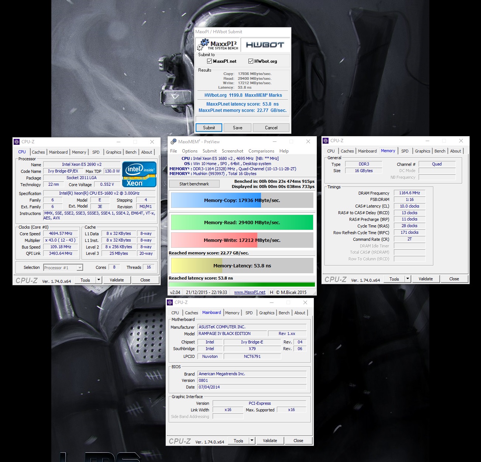Switch to About tab in Memory window
This screenshot has width=481, height=462.
coord(456,151)
